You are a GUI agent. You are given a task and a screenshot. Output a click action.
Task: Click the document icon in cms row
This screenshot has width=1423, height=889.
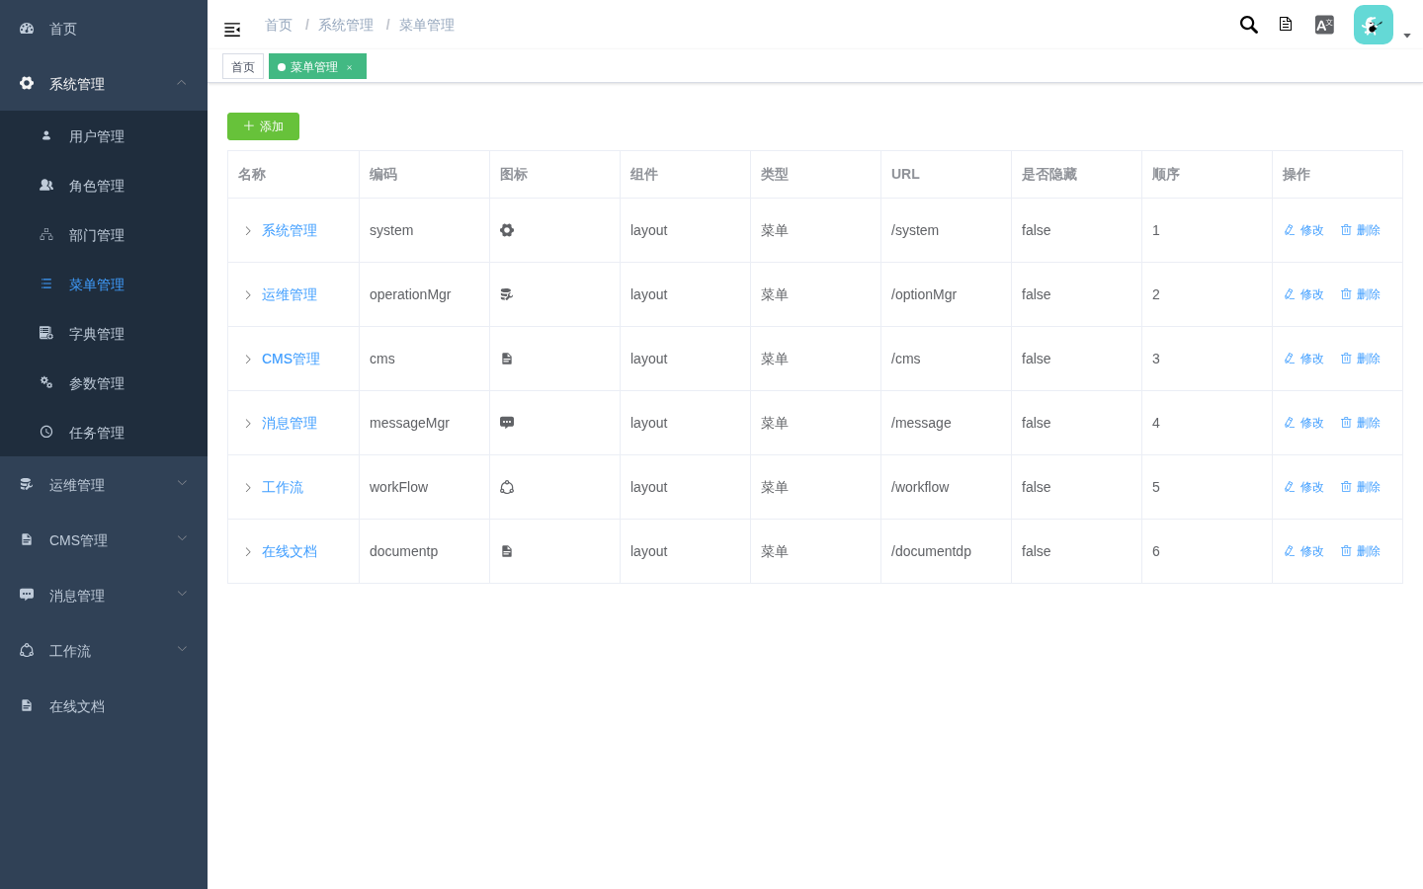507,359
